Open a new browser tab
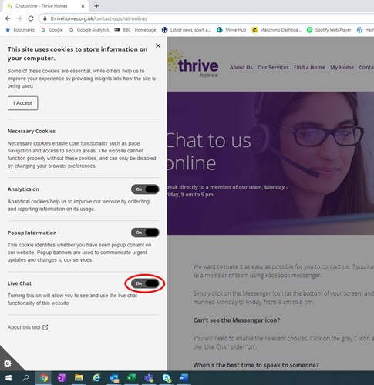The image size is (374, 385). coord(96,6)
